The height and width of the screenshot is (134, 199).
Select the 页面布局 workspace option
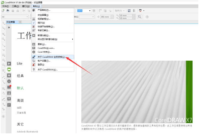tap(21, 113)
